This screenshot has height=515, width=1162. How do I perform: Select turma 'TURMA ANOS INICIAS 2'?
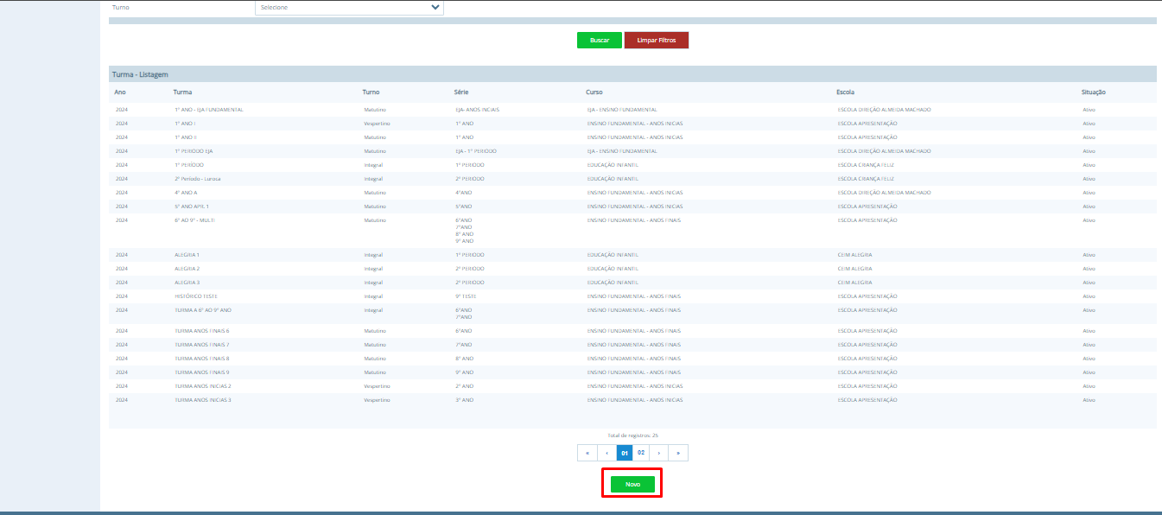(203, 386)
